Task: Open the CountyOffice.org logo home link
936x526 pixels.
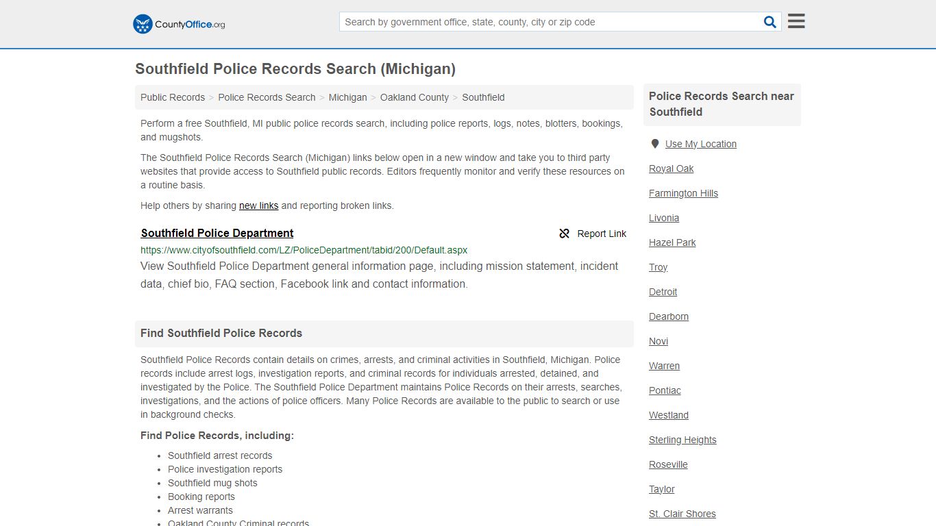Action: click(x=179, y=24)
